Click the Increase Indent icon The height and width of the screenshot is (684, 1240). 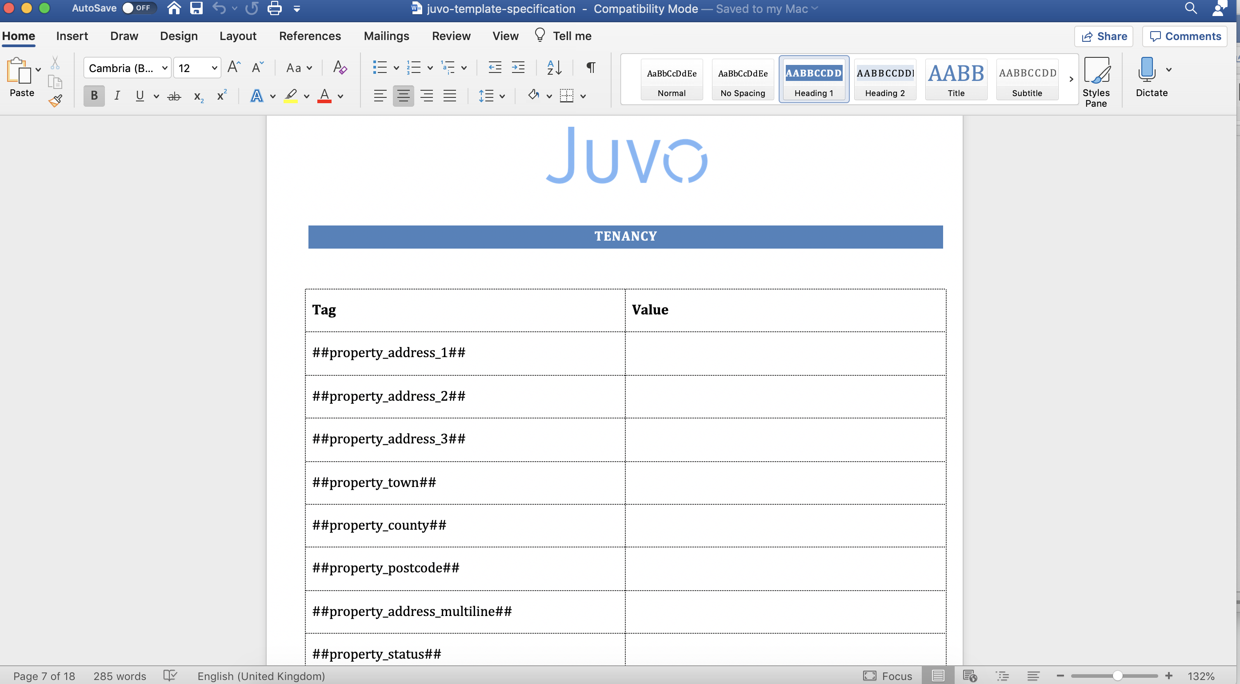pos(518,68)
